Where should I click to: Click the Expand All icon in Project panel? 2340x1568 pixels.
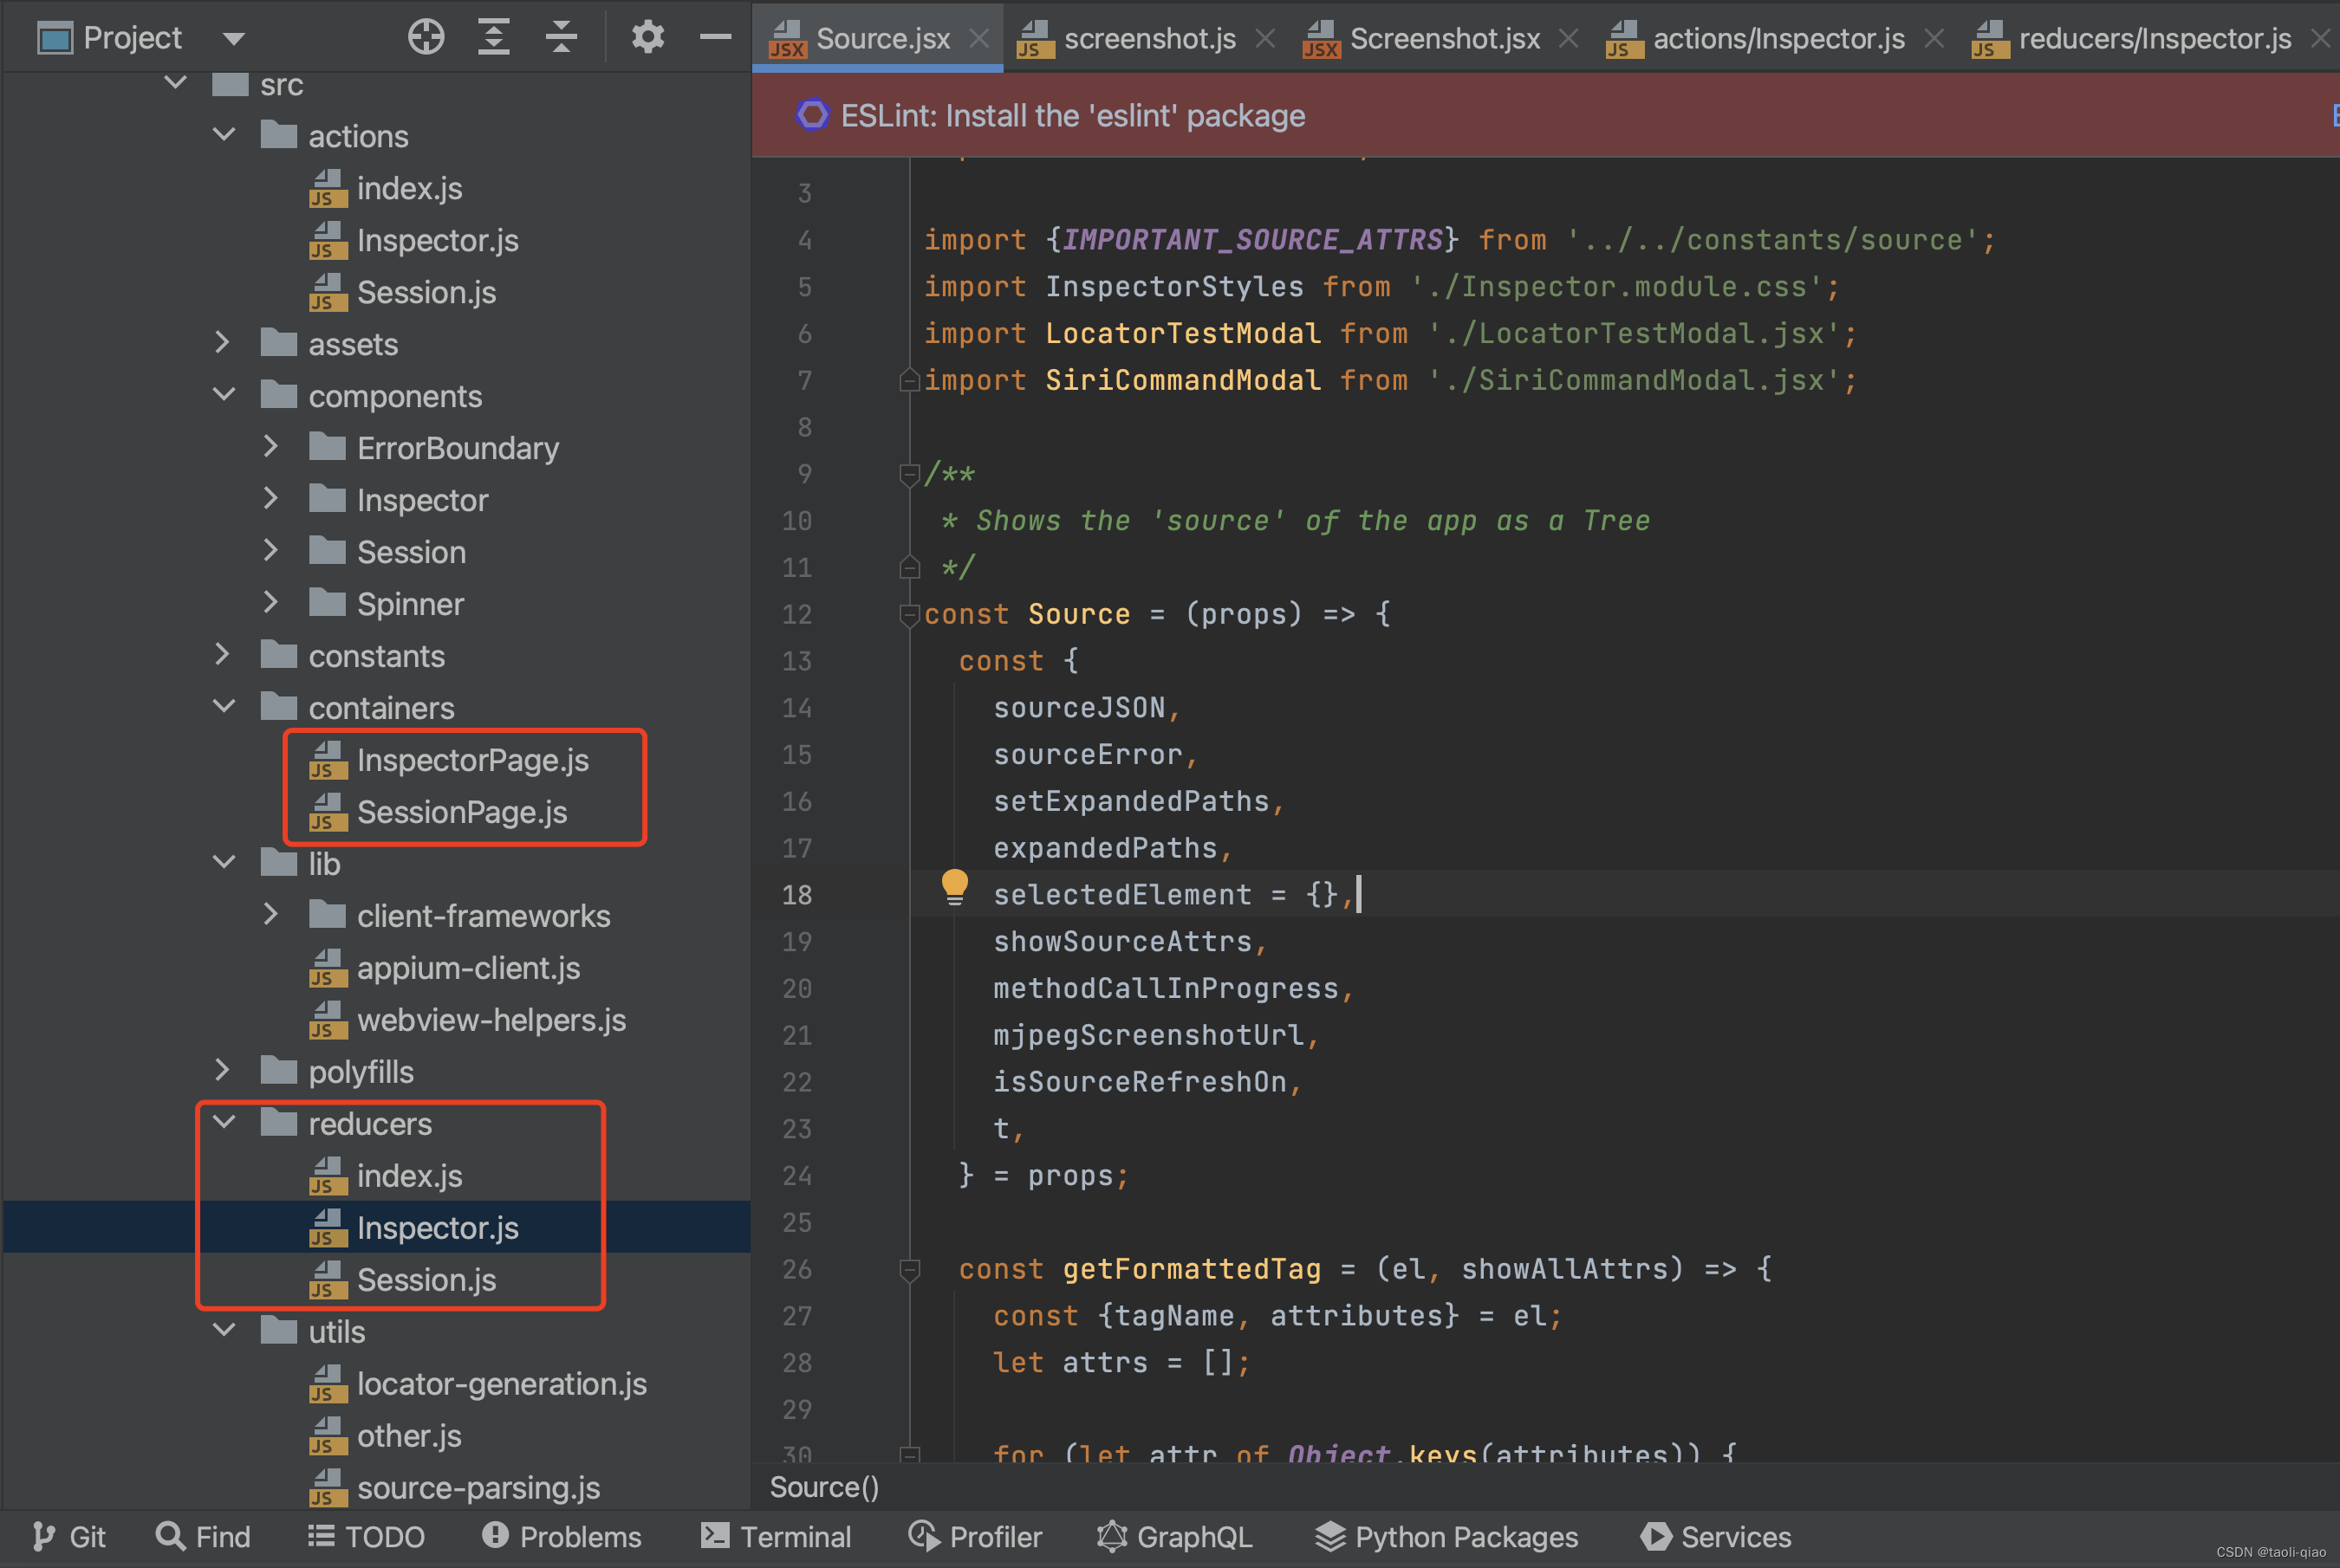493,37
